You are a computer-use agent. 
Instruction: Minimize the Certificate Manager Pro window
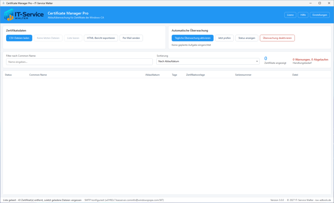coord(311,3)
